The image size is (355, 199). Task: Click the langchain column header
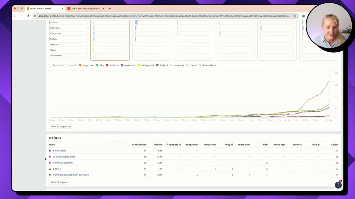(x=210, y=145)
